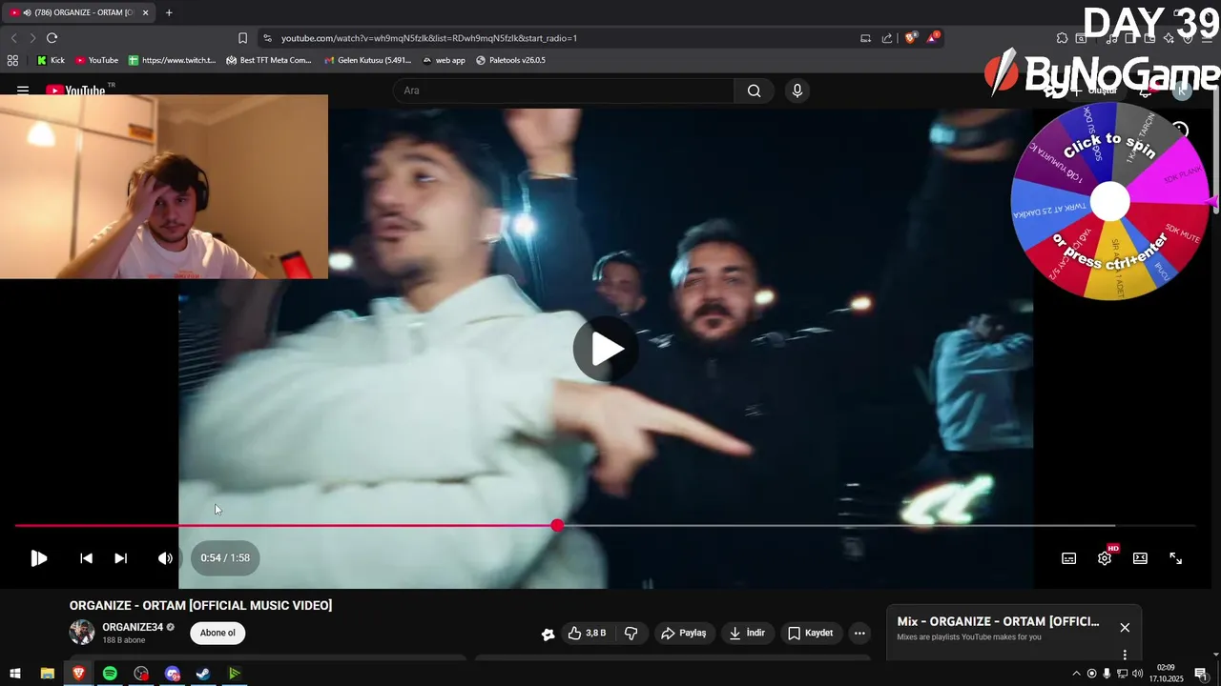Save the video with Kaydet
The height and width of the screenshot is (686, 1221).
click(x=810, y=633)
